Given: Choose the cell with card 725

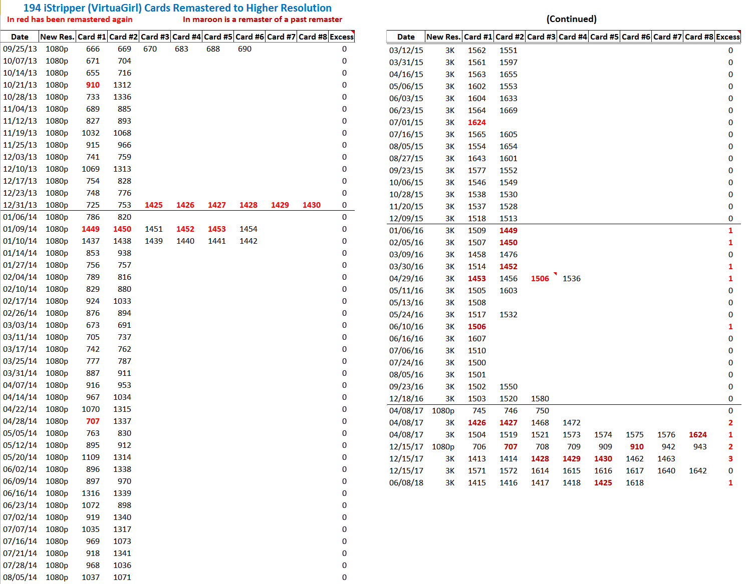Looking at the screenshot, I should point(93,205).
